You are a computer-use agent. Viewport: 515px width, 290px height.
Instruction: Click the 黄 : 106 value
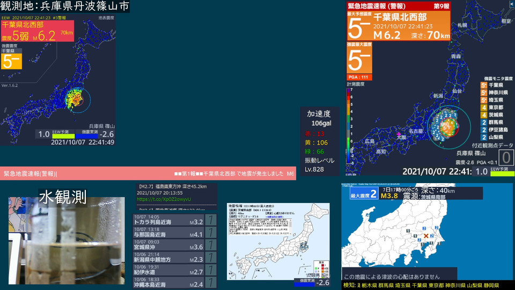(x=317, y=143)
